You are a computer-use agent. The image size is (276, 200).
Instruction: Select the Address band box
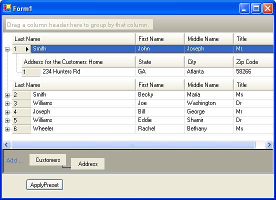coord(87,163)
